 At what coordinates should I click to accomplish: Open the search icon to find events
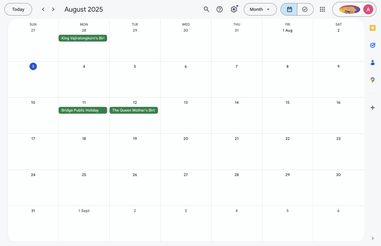point(206,9)
